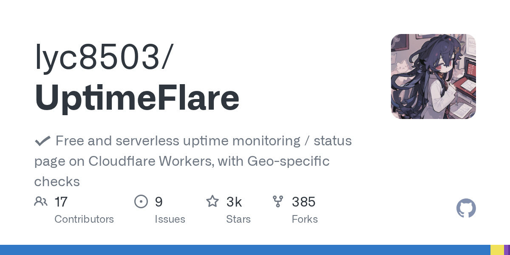Click the 385 forks count

[303, 202]
